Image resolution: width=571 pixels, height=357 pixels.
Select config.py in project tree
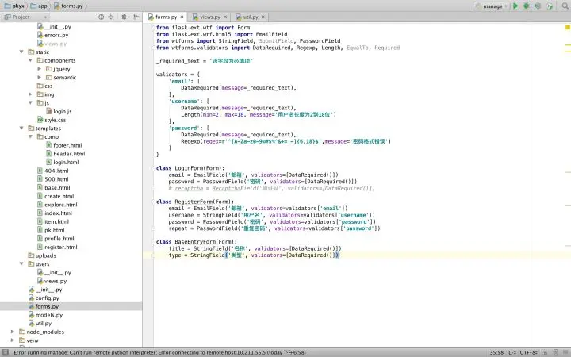44,298
